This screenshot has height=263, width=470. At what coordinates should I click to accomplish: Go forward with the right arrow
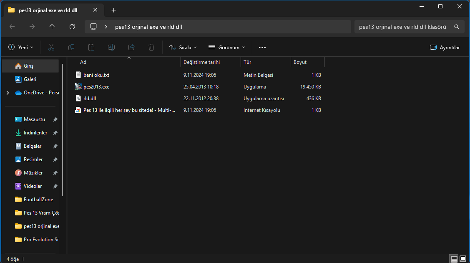(32, 27)
